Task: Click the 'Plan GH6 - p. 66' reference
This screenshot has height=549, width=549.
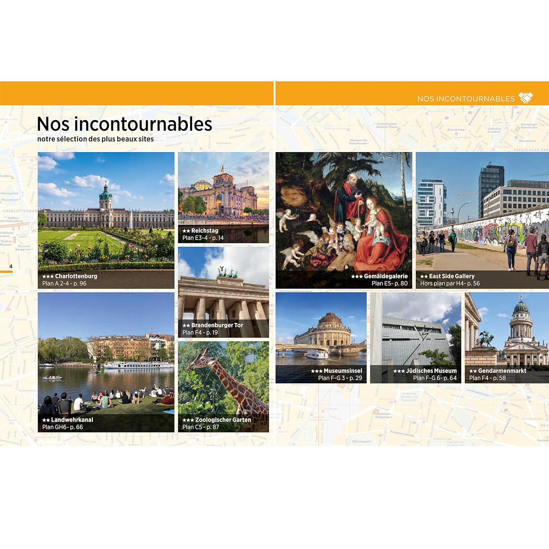Action: [x=63, y=427]
